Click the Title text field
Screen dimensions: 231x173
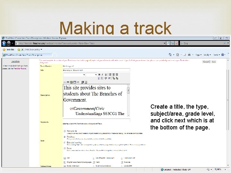click(x=97, y=70)
